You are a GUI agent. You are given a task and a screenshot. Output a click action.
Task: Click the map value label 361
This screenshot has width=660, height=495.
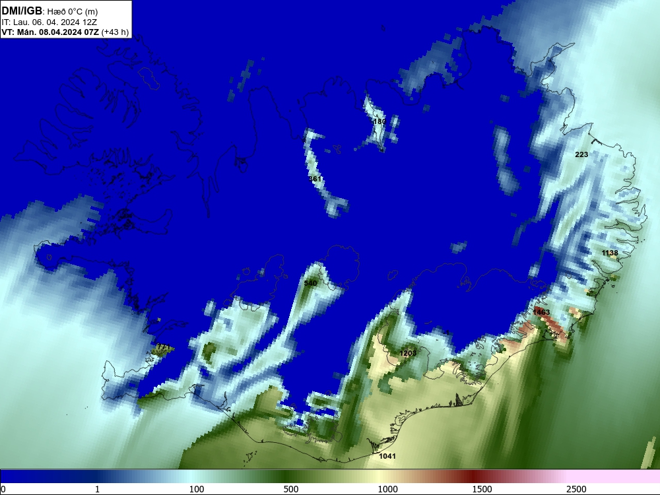(315, 179)
